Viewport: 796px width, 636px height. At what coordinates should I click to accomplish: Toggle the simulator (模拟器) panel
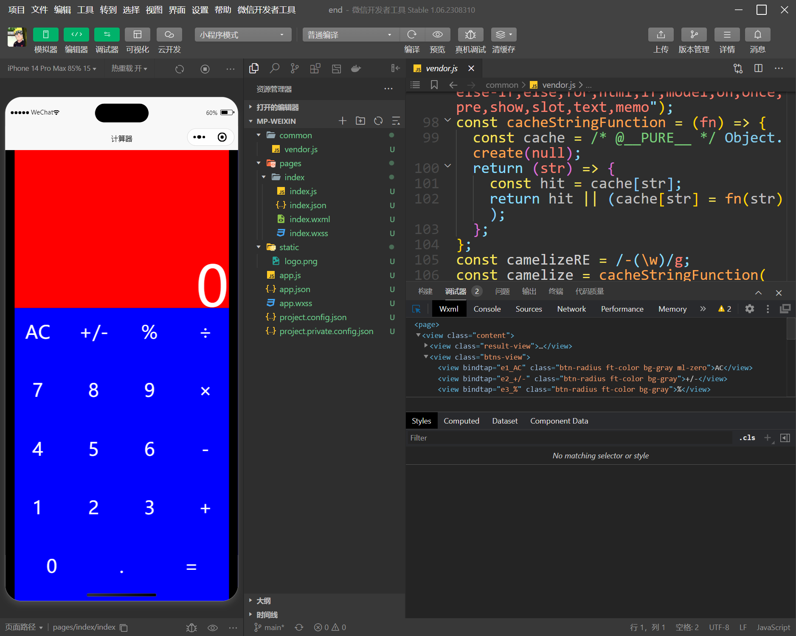46,35
